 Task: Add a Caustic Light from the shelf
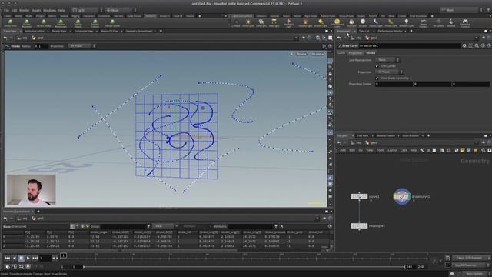[376, 23]
